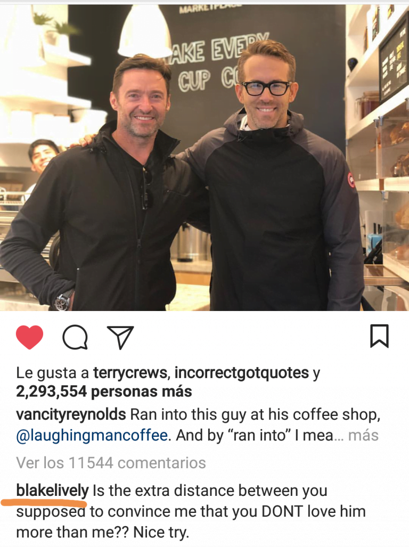Share the post with the paper plane icon
This screenshot has height=547, width=409.
(120, 337)
